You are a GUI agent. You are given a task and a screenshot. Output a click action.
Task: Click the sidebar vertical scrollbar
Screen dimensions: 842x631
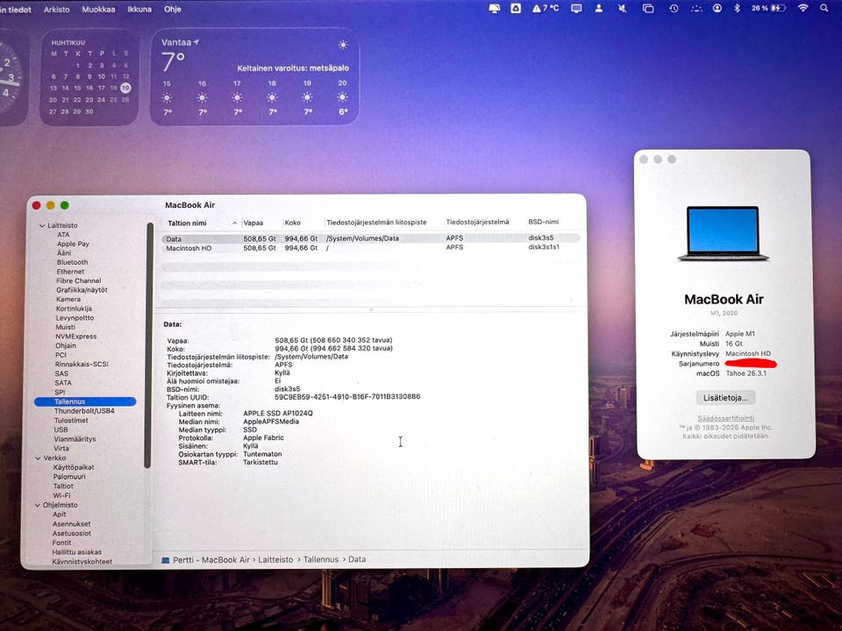click(x=149, y=345)
